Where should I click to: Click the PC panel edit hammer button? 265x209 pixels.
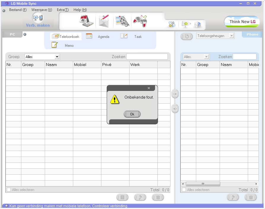point(140,197)
